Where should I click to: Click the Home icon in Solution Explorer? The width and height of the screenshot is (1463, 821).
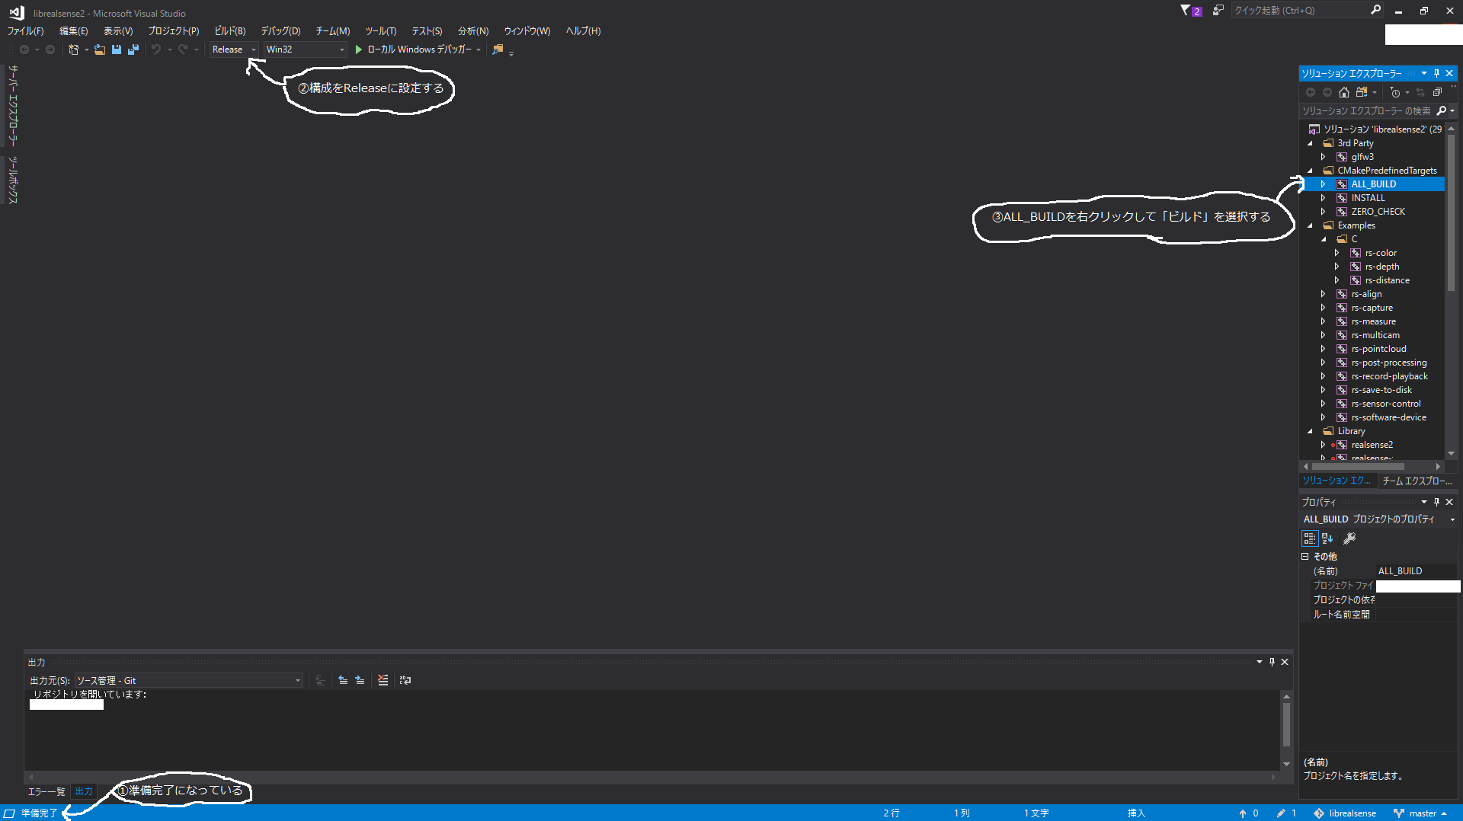pyautogui.click(x=1344, y=92)
